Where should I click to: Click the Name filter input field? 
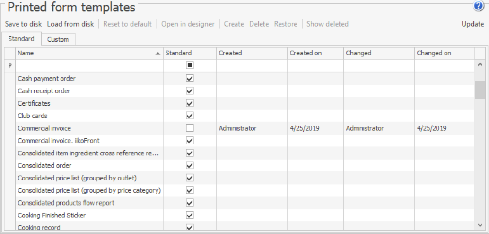click(89, 66)
